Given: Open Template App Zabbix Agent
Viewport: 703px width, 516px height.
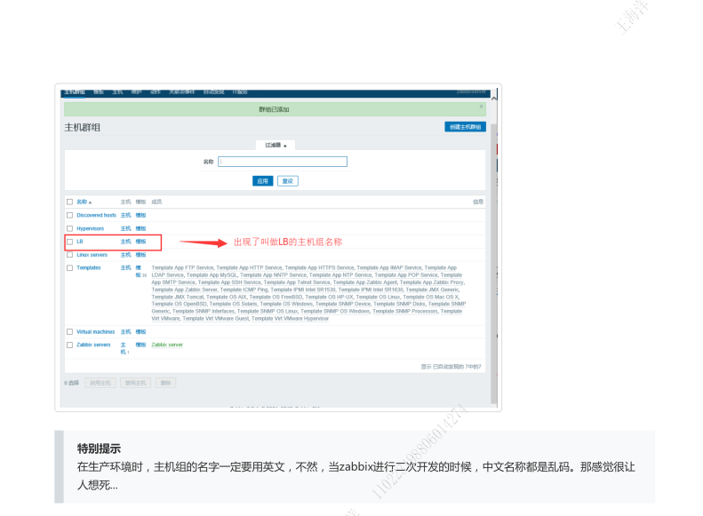Looking at the screenshot, I should click(x=365, y=282).
